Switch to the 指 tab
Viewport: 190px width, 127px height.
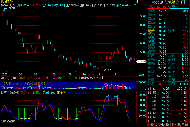click(x=168, y=125)
